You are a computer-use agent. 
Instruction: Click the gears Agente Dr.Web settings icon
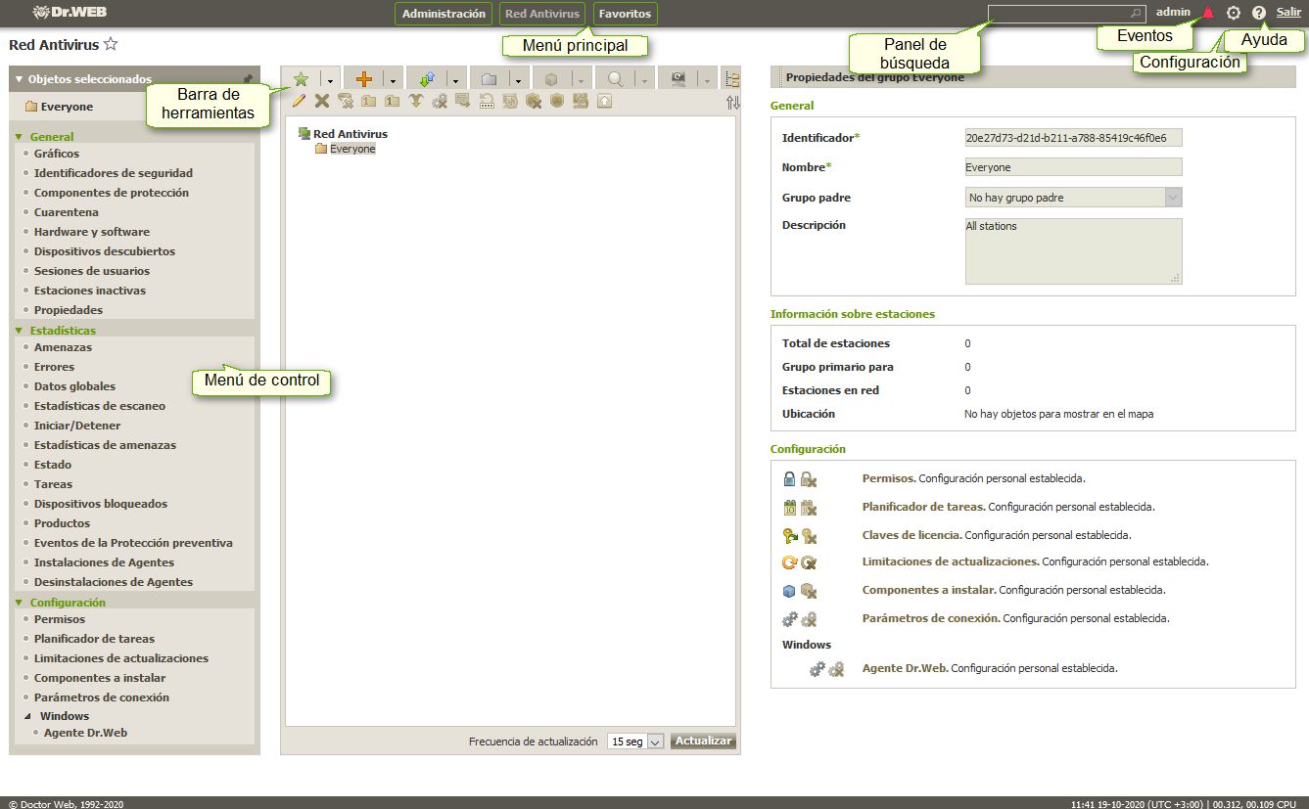(x=818, y=669)
